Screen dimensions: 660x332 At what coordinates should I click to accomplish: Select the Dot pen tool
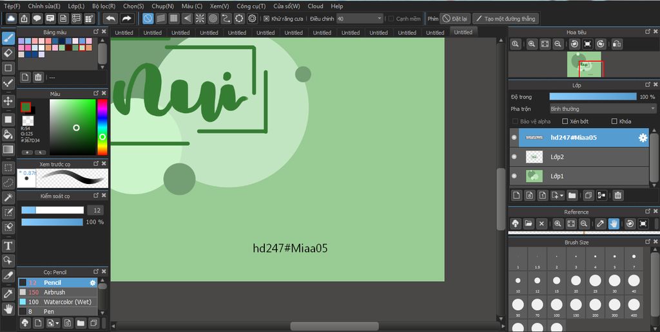click(x=8, y=83)
